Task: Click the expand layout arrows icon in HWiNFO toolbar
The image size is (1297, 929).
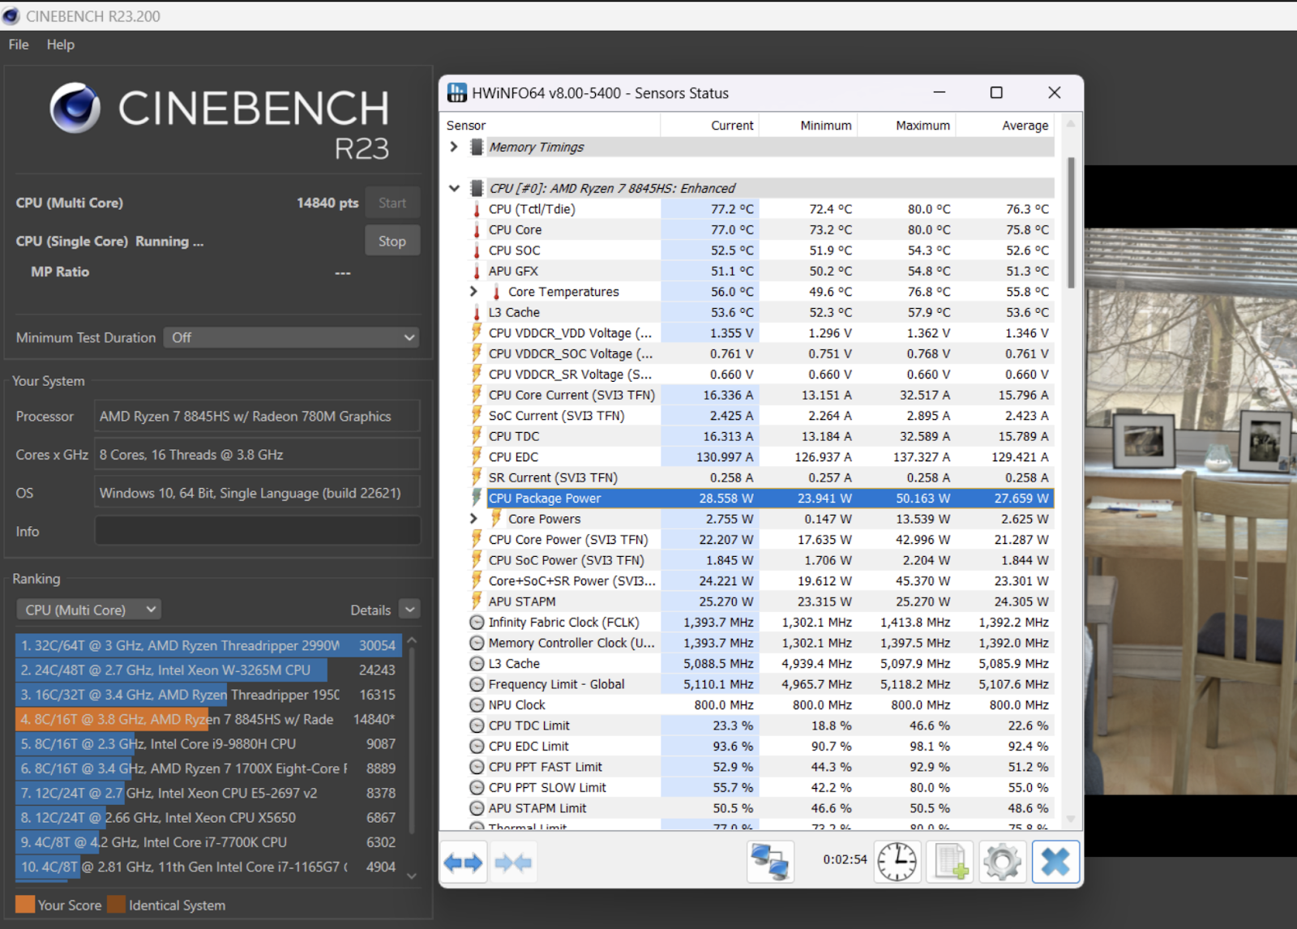Action: [464, 863]
